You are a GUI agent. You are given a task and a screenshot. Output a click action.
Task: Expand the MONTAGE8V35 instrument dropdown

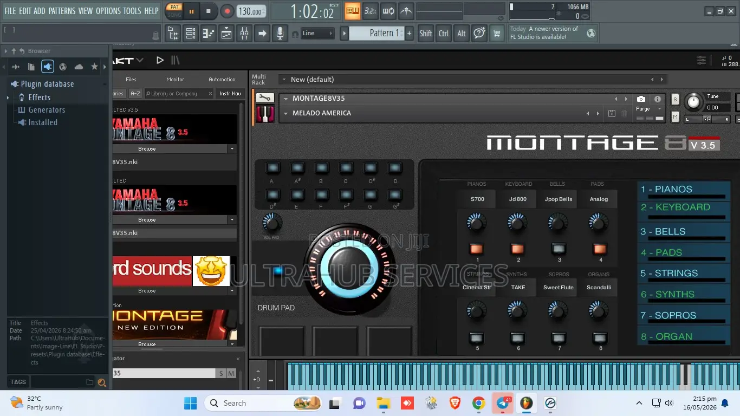[x=285, y=99]
